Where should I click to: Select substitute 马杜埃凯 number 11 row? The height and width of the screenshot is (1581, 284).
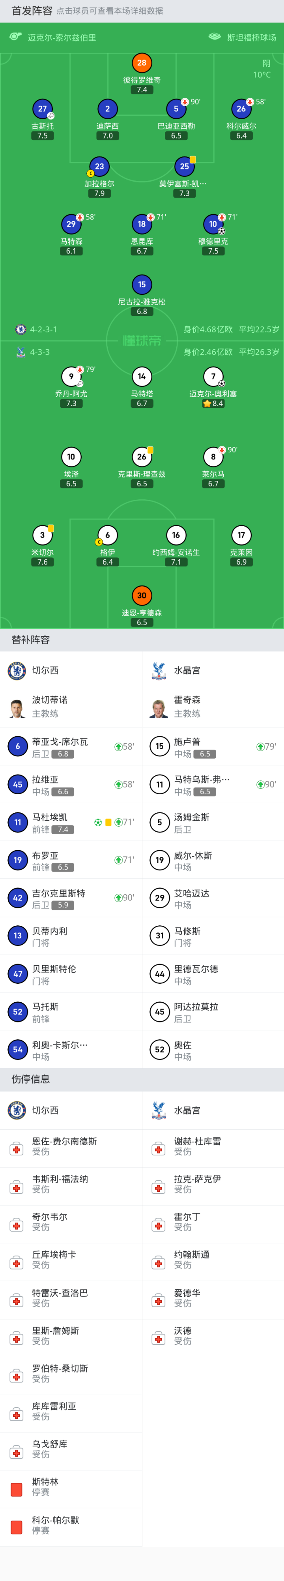71,822
